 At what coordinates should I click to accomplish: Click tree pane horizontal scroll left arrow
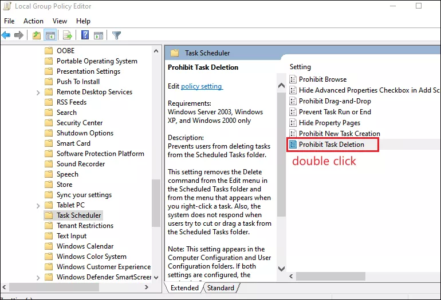tap(4, 287)
